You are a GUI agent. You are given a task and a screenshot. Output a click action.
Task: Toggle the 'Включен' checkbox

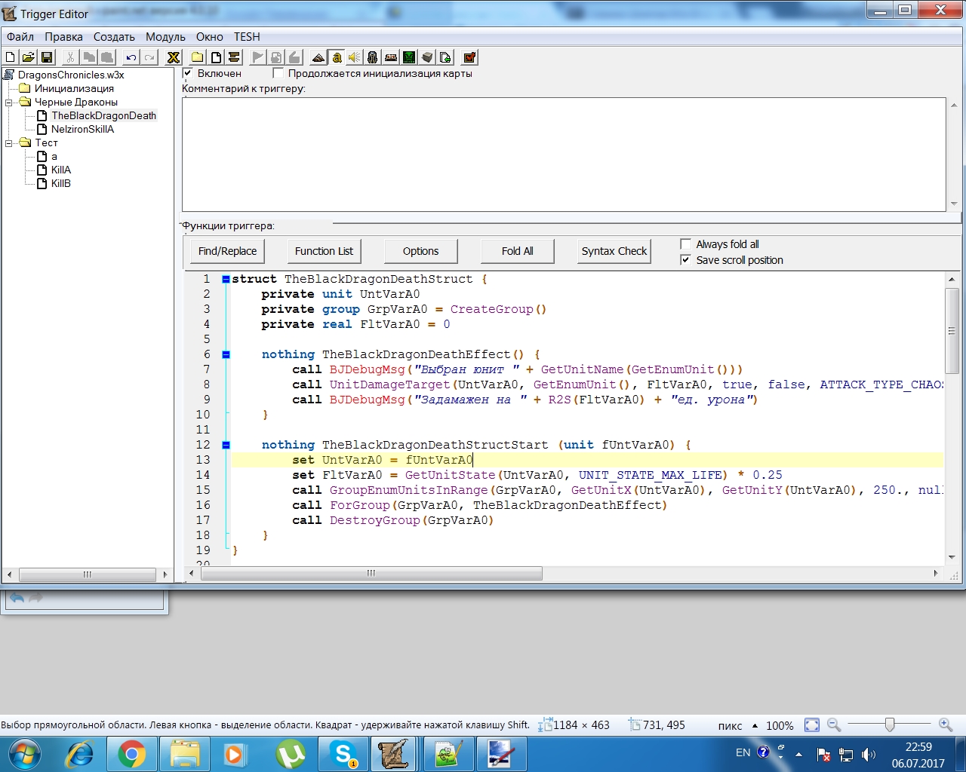point(188,73)
